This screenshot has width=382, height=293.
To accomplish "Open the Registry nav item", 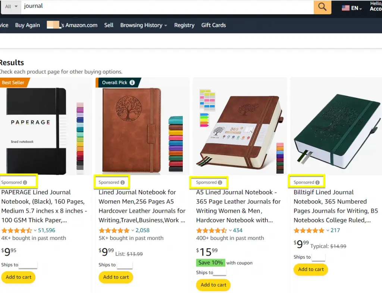I will coord(184,25).
